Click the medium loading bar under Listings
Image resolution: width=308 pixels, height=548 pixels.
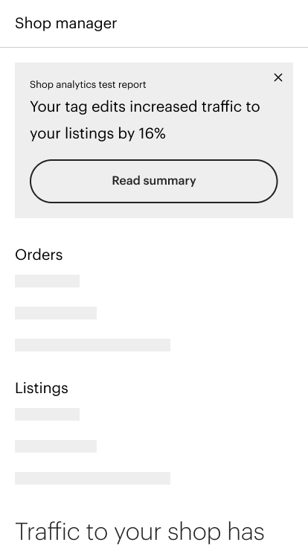click(56, 446)
